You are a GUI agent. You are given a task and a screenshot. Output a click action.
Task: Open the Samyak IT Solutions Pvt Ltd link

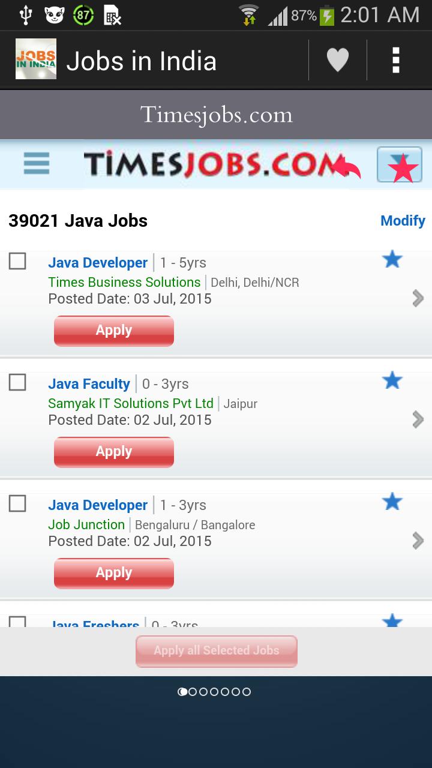tap(131, 403)
